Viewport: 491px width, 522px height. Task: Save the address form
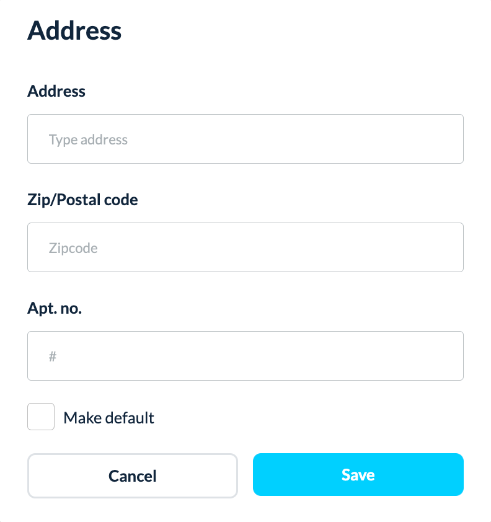pyautogui.click(x=358, y=475)
